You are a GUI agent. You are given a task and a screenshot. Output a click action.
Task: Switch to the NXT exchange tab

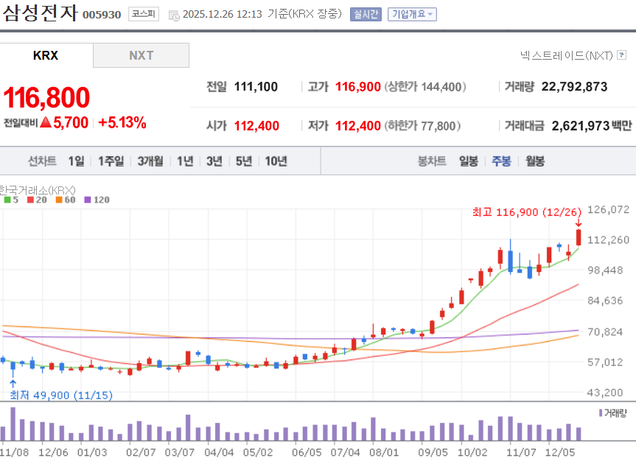[x=141, y=55]
